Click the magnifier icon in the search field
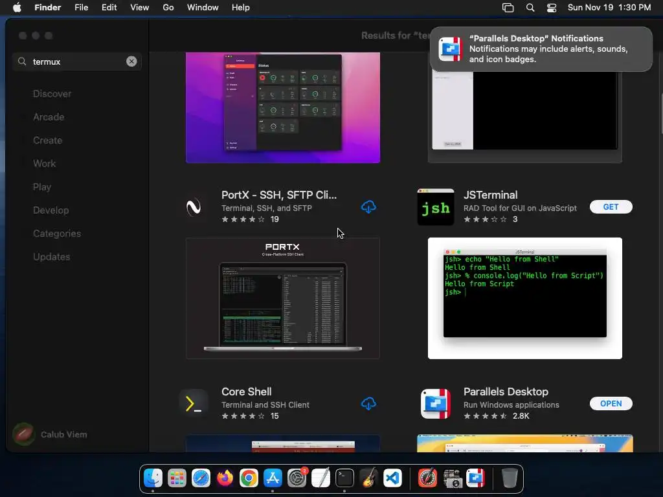 pyautogui.click(x=22, y=61)
